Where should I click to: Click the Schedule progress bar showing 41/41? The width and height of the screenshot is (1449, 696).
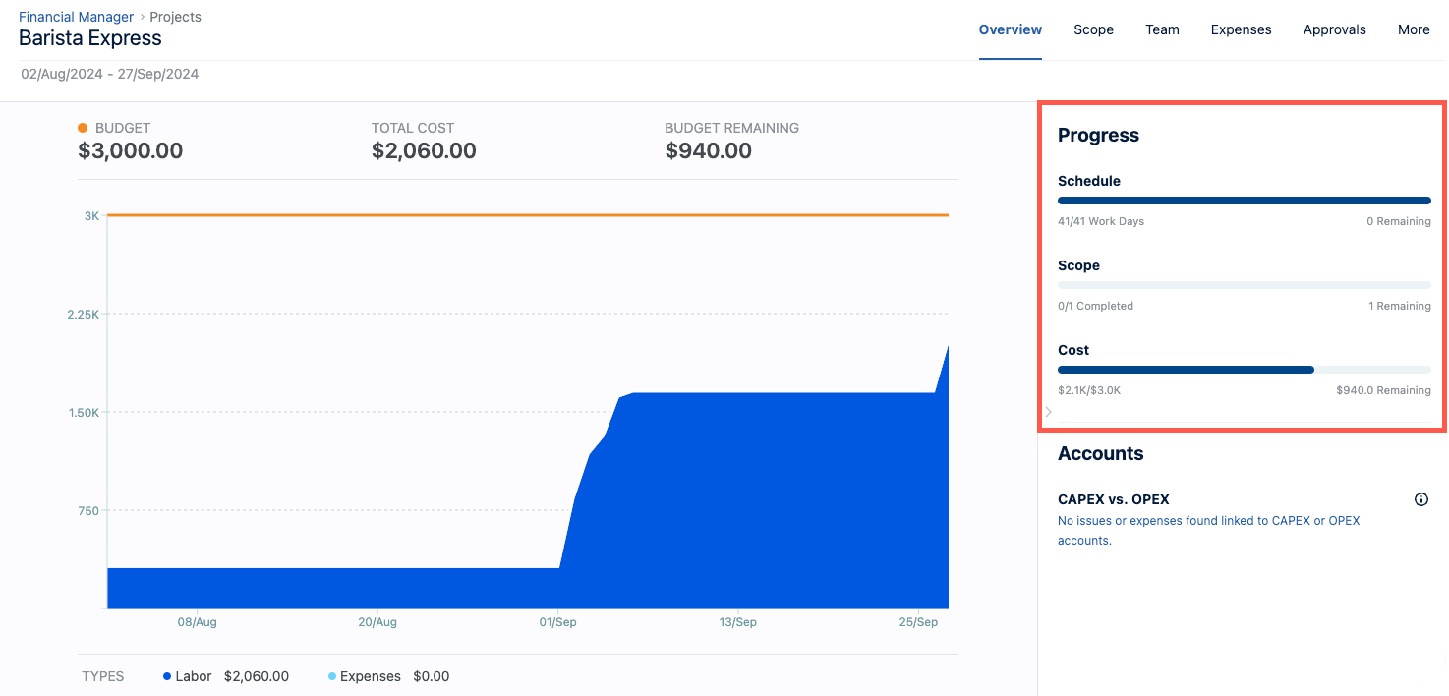1244,200
